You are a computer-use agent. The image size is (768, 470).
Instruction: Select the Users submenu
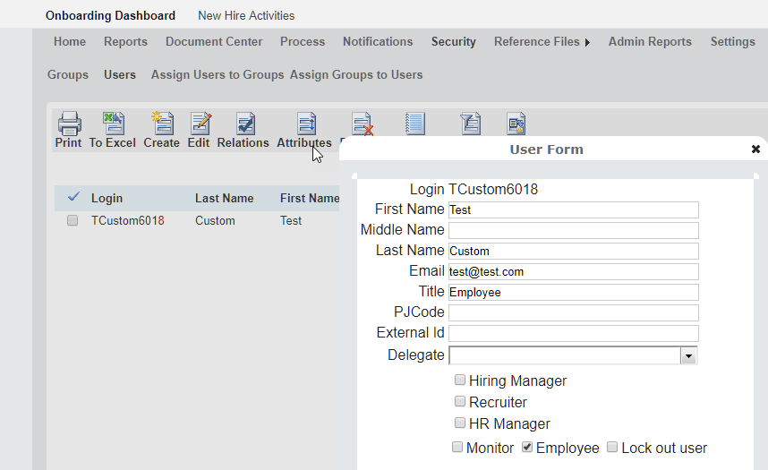(x=120, y=74)
